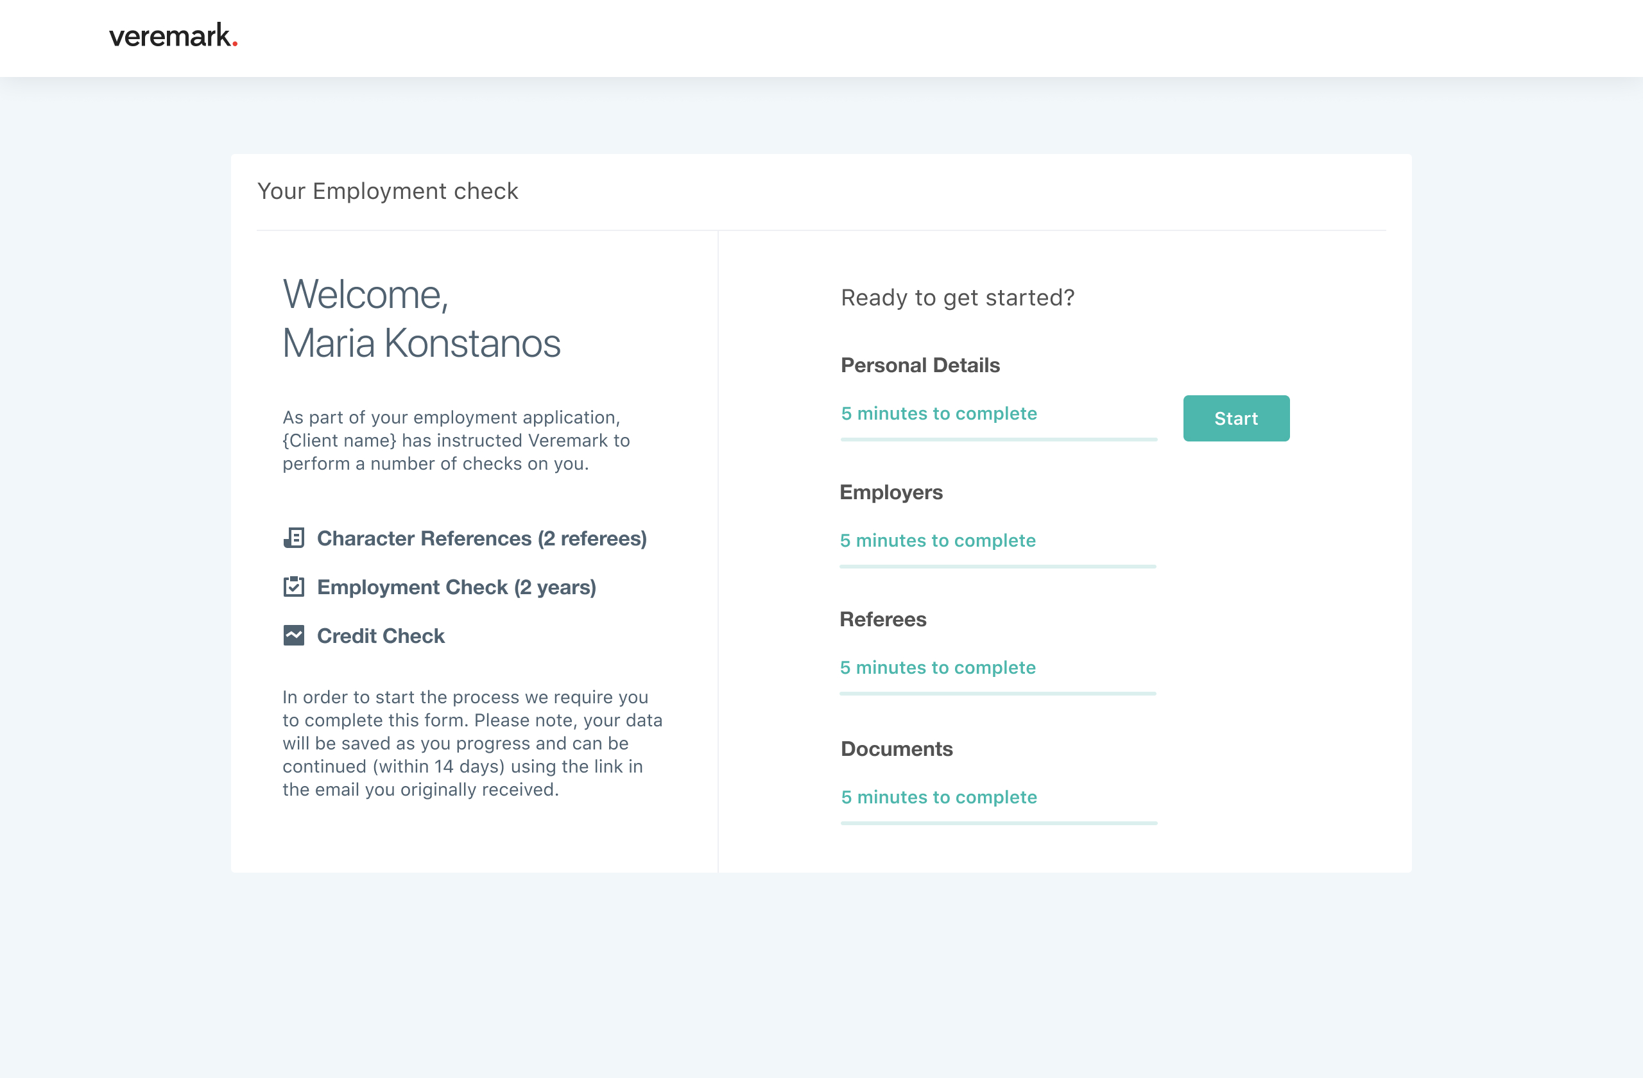The height and width of the screenshot is (1078, 1643).
Task: Click Referees '5 minutes to complete' text
Action: (x=937, y=667)
